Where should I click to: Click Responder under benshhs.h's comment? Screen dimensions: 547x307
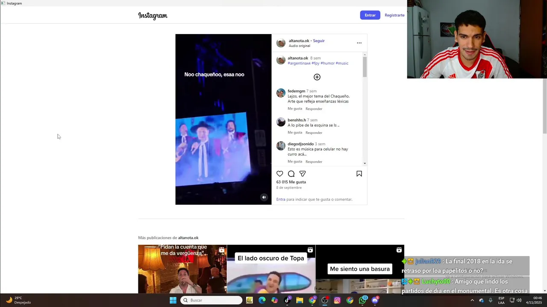pos(314,133)
